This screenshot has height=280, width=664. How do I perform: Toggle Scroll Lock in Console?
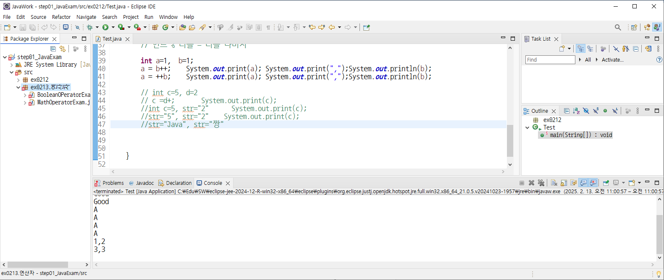pos(564,183)
